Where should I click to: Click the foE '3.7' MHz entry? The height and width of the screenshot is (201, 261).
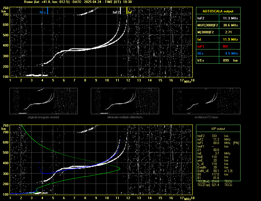pos(217,153)
